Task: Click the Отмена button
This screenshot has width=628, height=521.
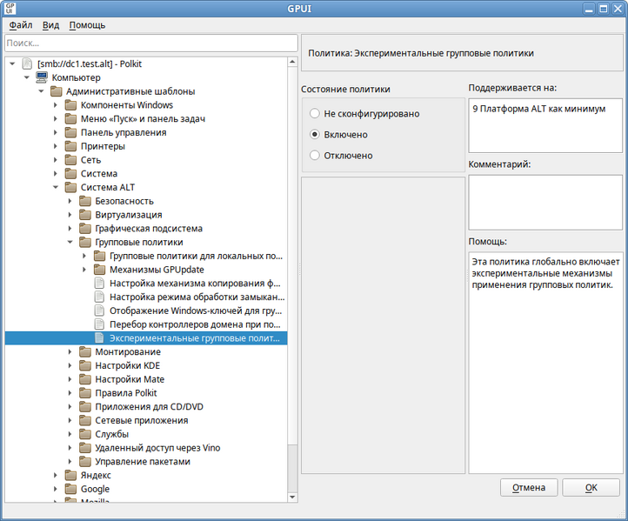Action: click(529, 487)
